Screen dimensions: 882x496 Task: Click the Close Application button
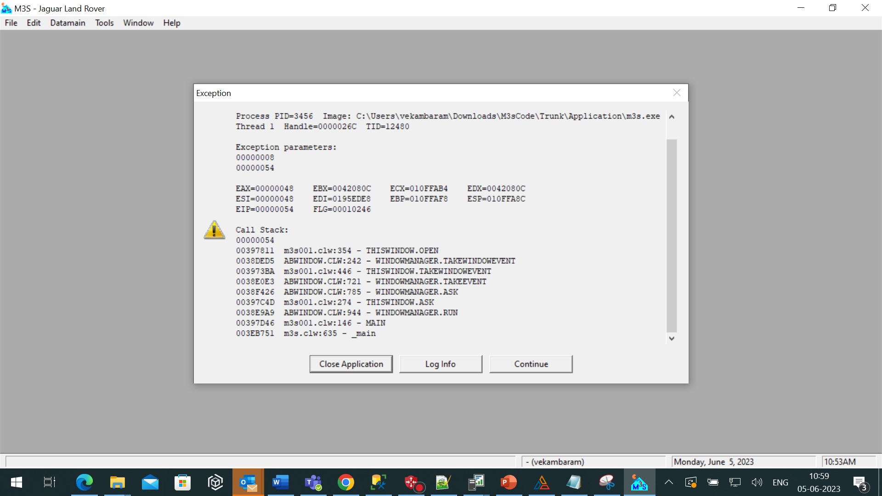tap(351, 364)
